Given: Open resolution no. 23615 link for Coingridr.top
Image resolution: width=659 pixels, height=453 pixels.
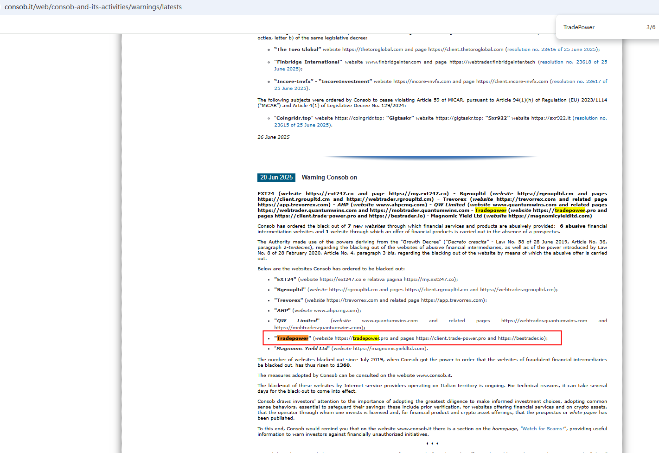Looking at the screenshot, I should [590, 118].
